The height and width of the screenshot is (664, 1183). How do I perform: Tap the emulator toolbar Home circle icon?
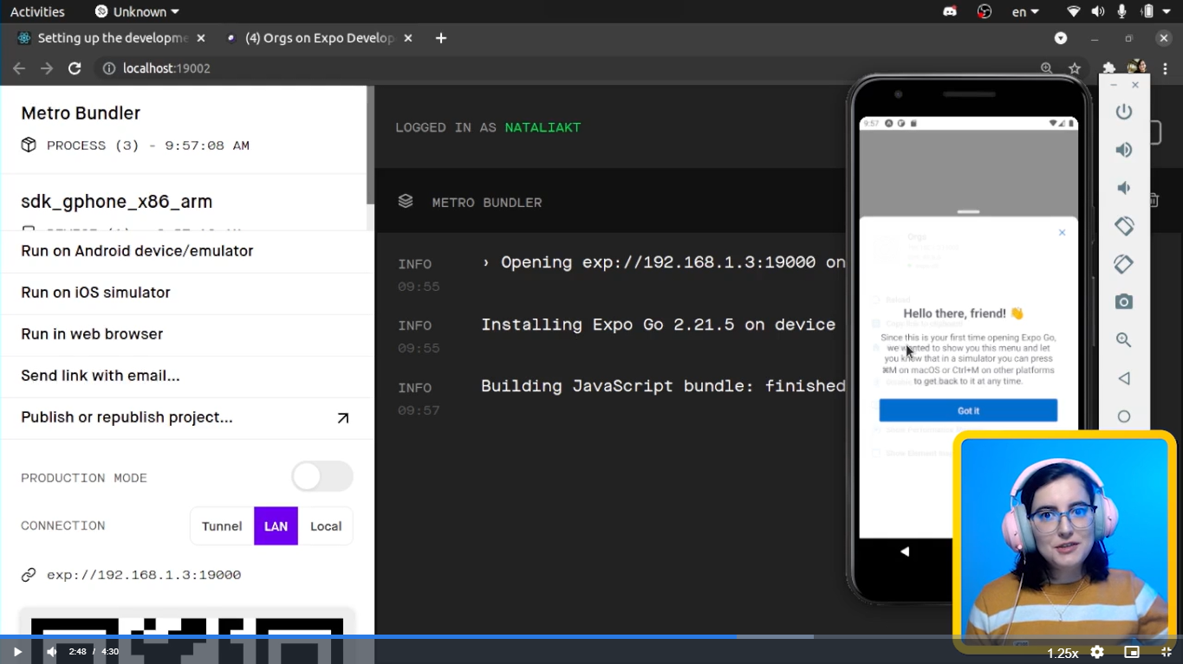click(x=1124, y=416)
